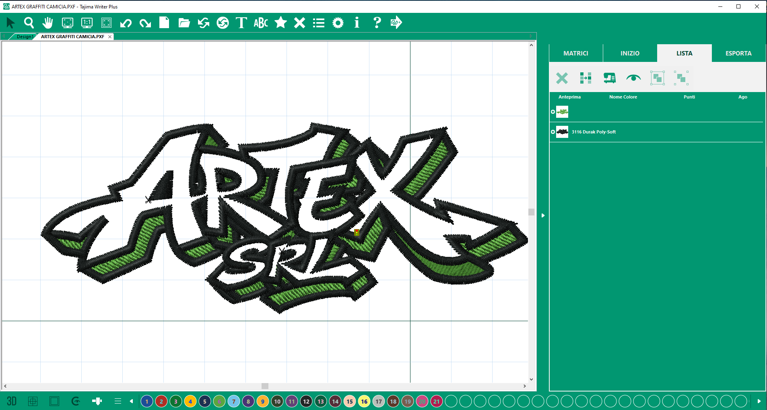The width and height of the screenshot is (767, 410).
Task: Toggle grid display in bottom bar
Action: click(33, 401)
